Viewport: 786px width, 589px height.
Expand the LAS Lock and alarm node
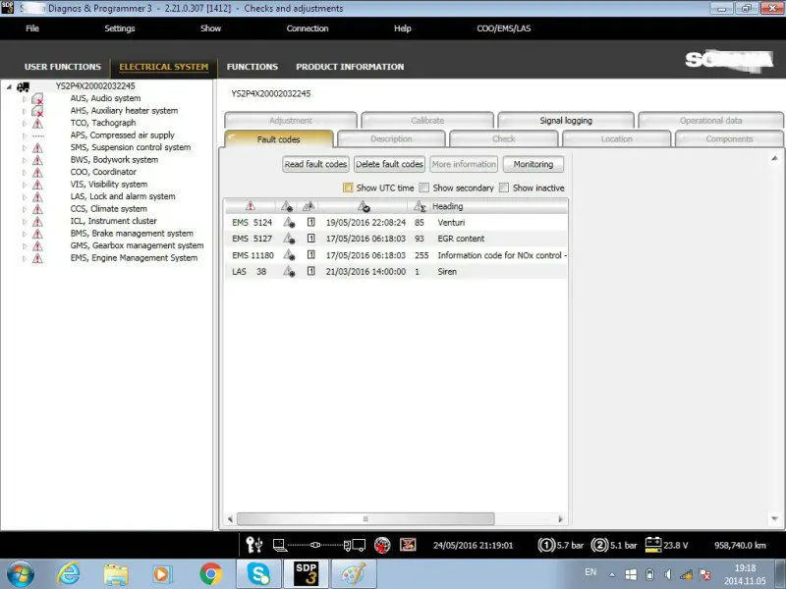click(x=24, y=197)
